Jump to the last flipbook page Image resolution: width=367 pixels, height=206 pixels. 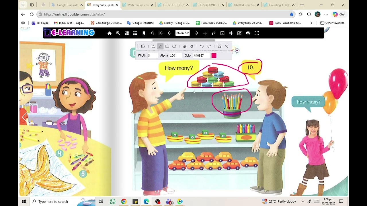click(205, 33)
